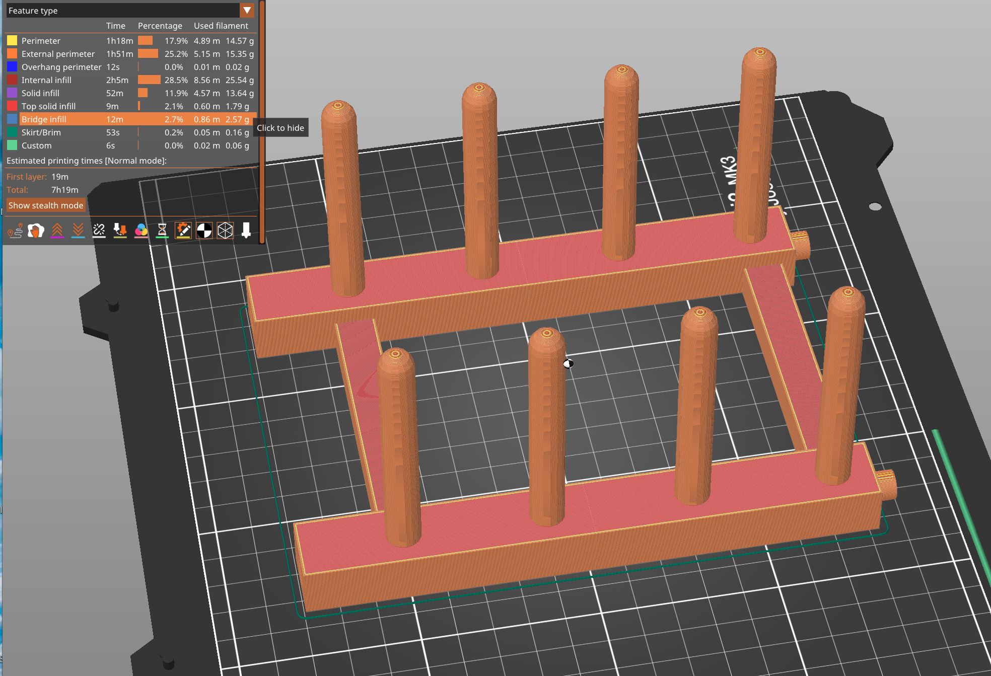The width and height of the screenshot is (991, 676).
Task: Hide the Perimeter feature type row
Action: click(x=40, y=41)
